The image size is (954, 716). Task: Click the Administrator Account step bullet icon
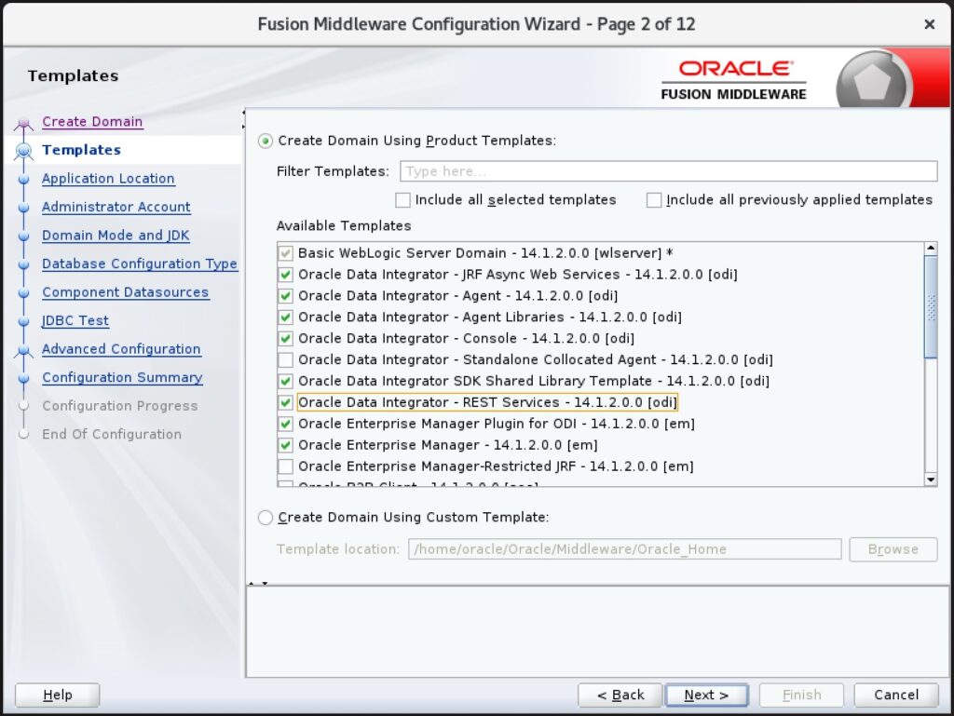(23, 208)
